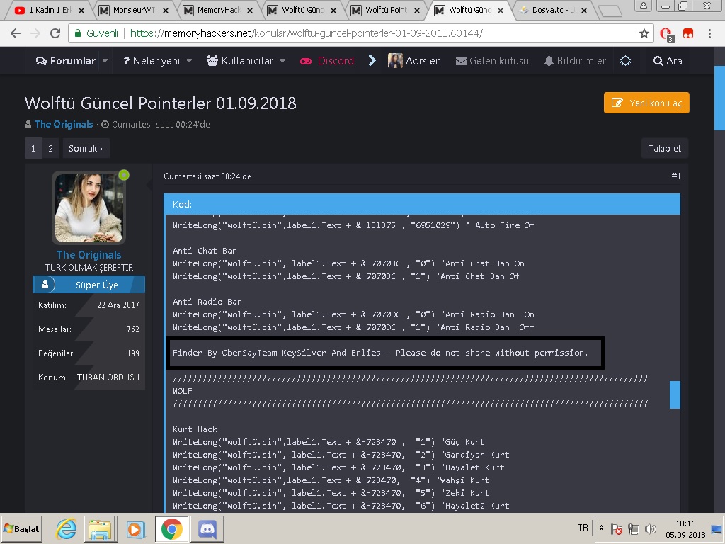Click the 'Anti Radio Ban' heading in code
This screenshot has height=544, width=725.
click(x=207, y=302)
